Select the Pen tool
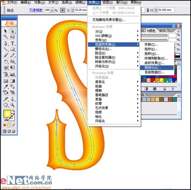The width and height of the screenshot is (191, 190). point(6,43)
